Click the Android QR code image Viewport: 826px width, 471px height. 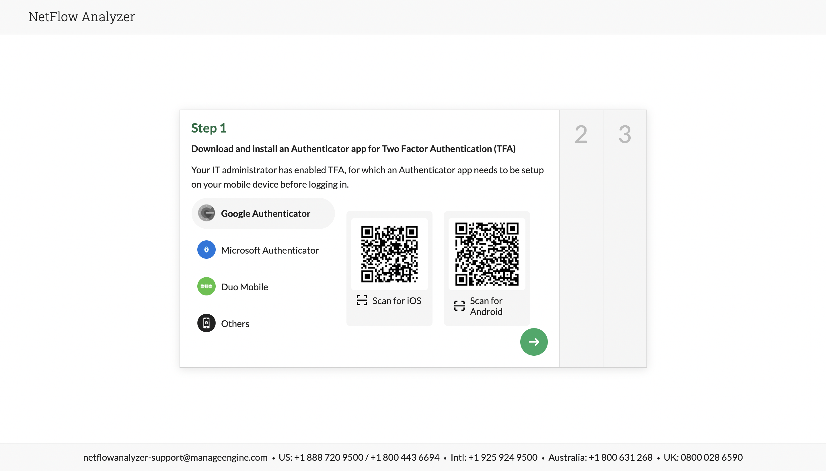click(487, 254)
